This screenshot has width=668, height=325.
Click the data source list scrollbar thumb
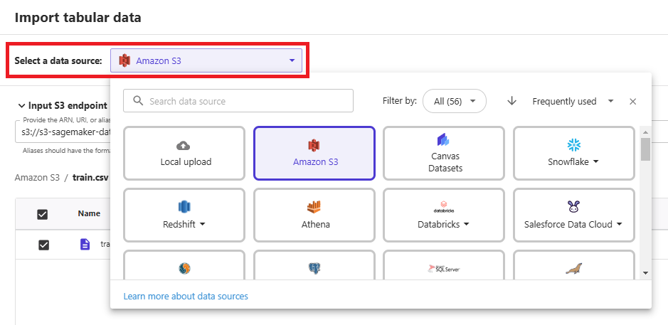pyautogui.click(x=645, y=149)
